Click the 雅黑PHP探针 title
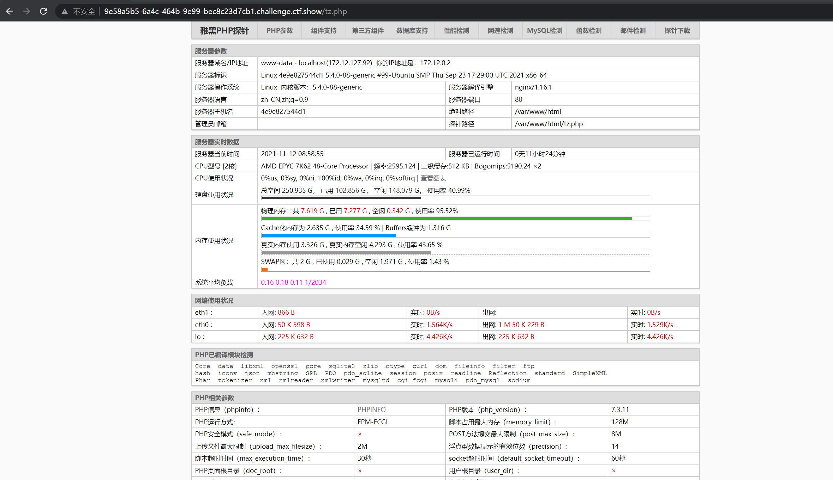This screenshot has height=480, width=833. [x=224, y=31]
